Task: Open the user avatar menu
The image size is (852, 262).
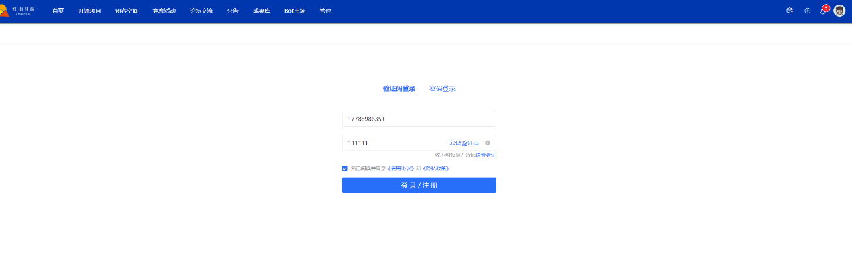Action: [x=839, y=11]
